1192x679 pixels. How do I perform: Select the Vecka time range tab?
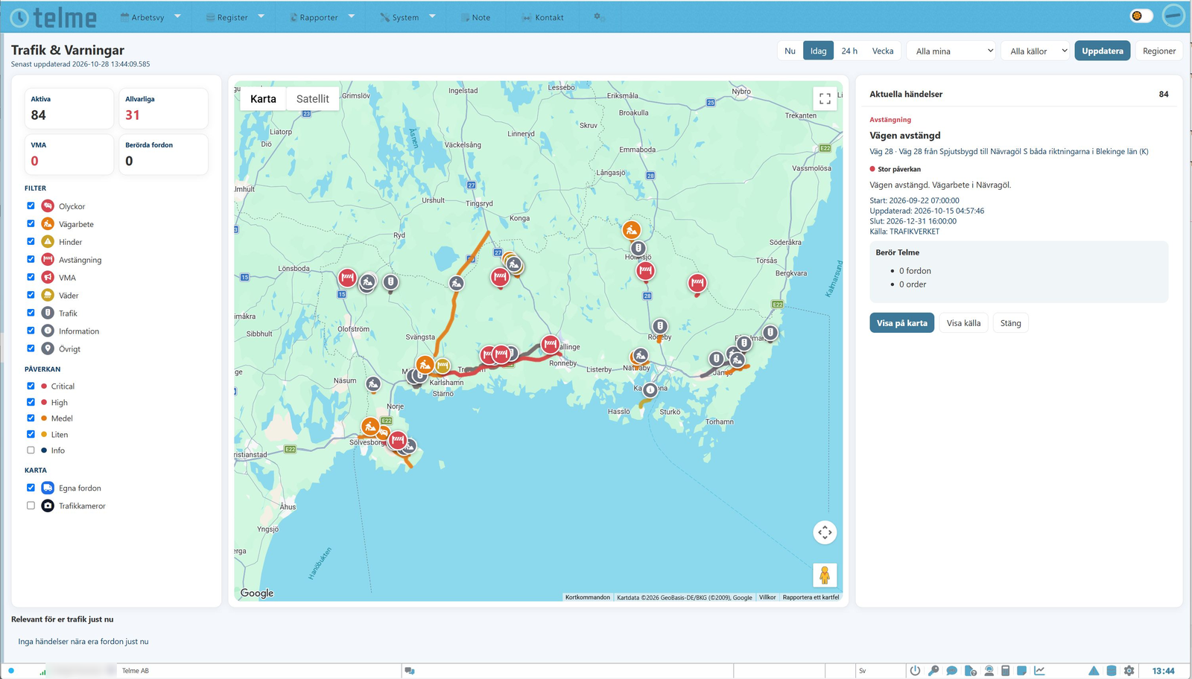883,51
